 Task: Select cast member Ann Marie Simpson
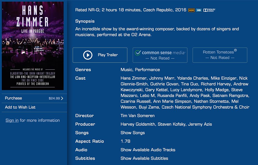click(x=172, y=101)
